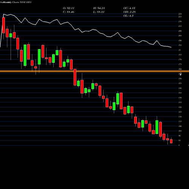The image size is (189, 189).
Task: Click the 96 price axis label
Action: tap(180, 136)
